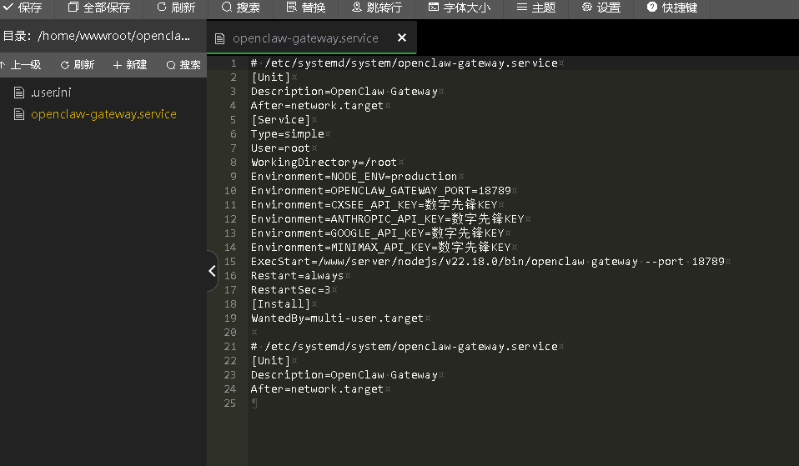This screenshot has height=466, width=799.
Task: Refresh the file list in sidebar
Action: (78, 65)
